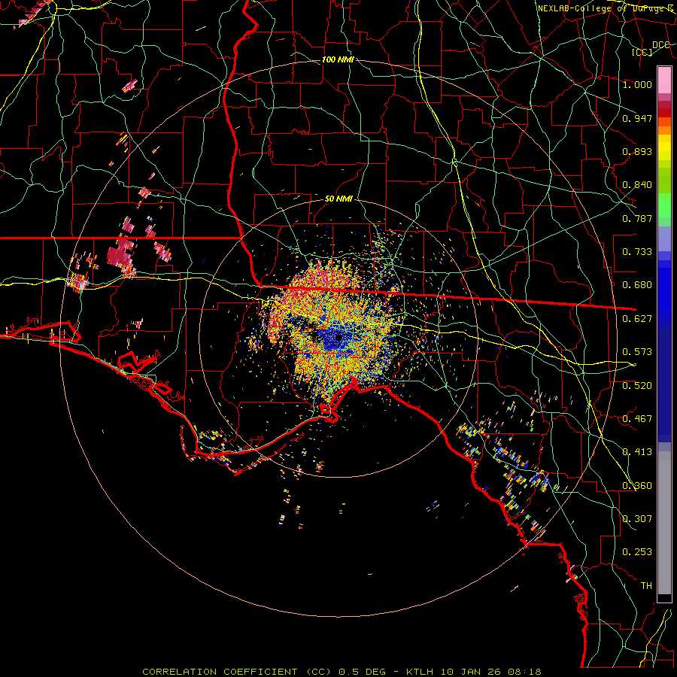Image resolution: width=677 pixels, height=677 pixels.
Task: Select the 0.893 scale value
Action: coord(637,151)
